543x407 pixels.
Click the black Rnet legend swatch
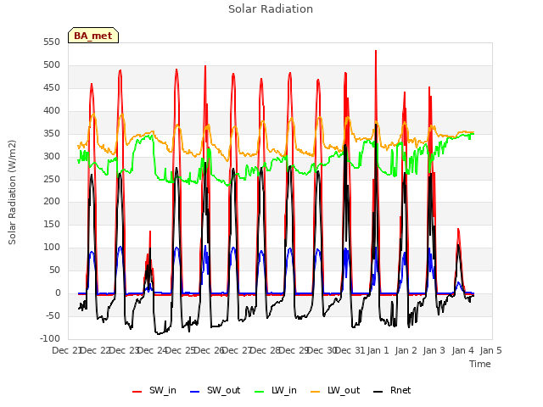tap(378, 392)
